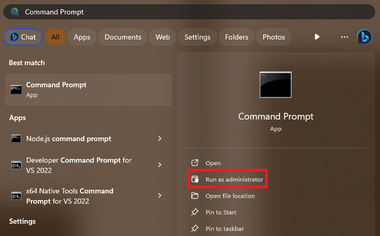This screenshot has height=236, width=380.
Task: Open the three-dot more options menu
Action: click(x=344, y=37)
